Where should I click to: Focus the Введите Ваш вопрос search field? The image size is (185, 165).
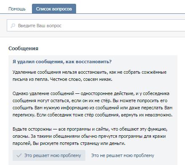[96, 26]
